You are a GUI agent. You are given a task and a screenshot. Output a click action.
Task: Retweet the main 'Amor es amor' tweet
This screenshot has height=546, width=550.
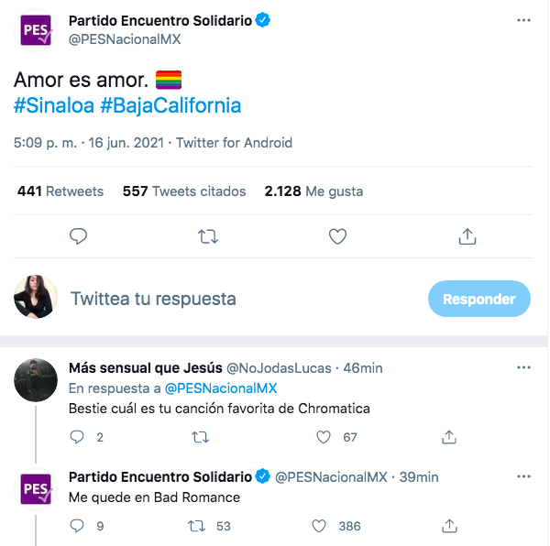(208, 236)
